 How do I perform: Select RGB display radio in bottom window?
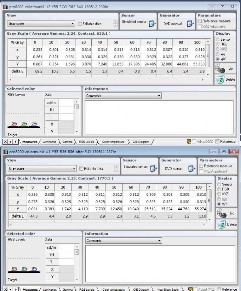(219, 189)
